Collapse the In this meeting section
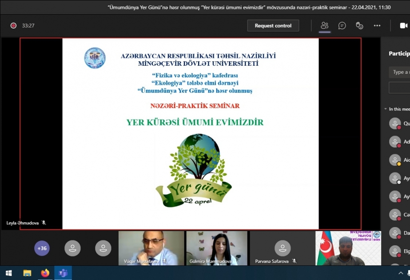 386,109
